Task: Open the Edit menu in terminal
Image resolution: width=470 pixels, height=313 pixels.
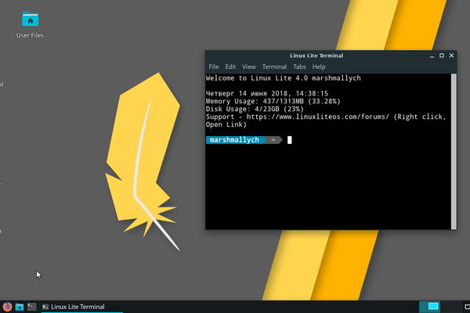Action: tap(230, 67)
